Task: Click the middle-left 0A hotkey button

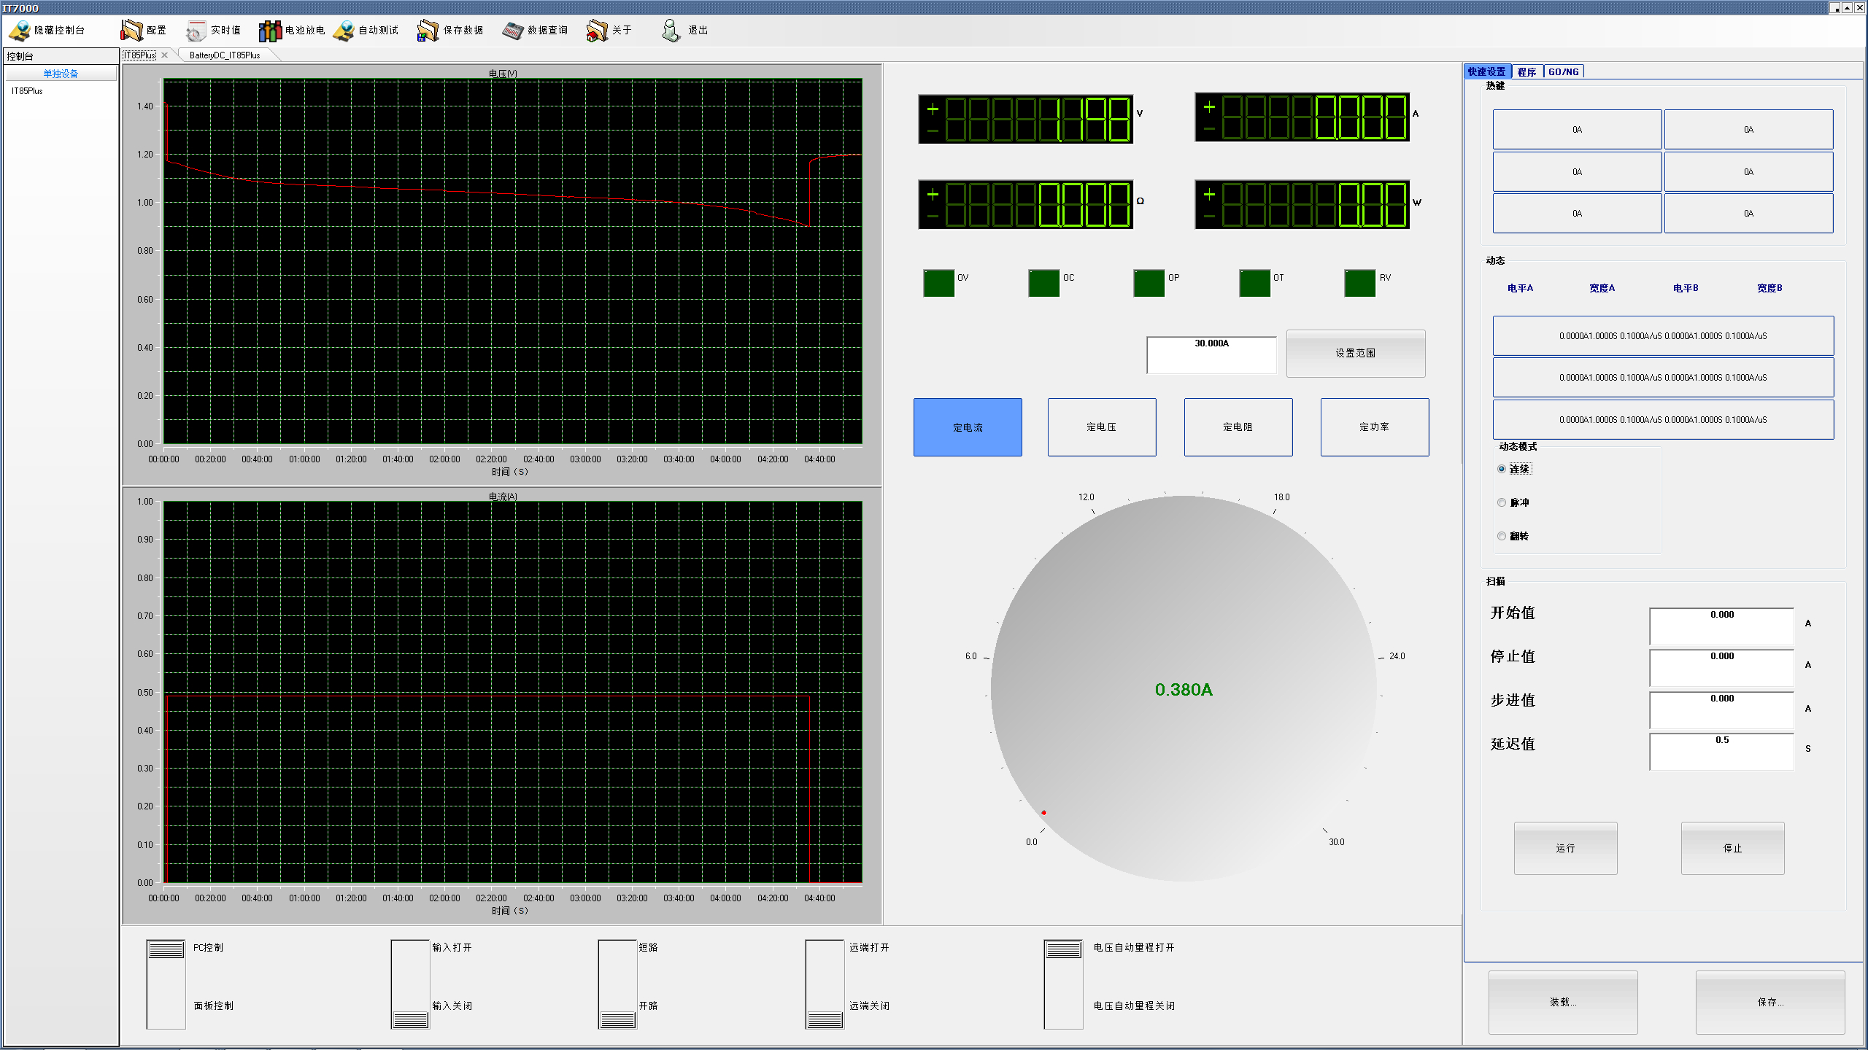Action: [x=1577, y=172]
